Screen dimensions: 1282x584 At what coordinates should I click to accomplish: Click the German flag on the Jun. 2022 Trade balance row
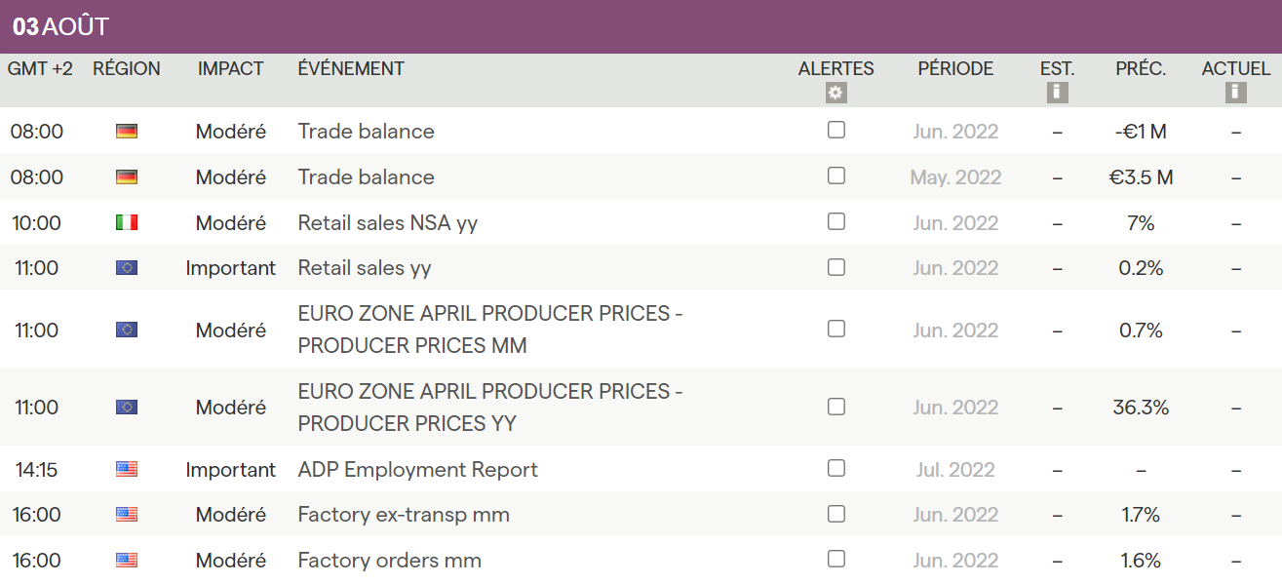127,131
